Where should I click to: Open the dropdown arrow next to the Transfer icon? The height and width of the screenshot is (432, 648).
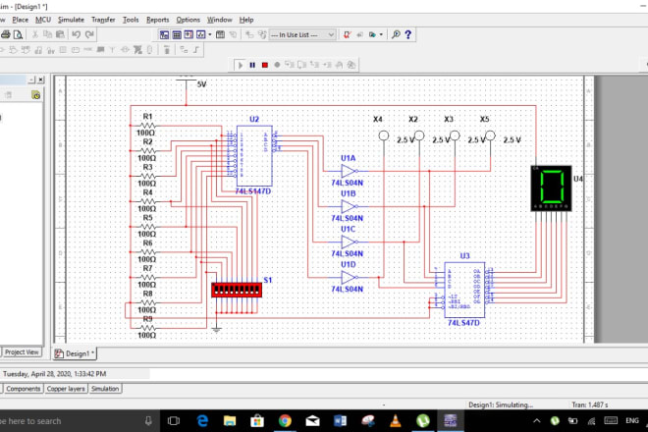[381, 34]
